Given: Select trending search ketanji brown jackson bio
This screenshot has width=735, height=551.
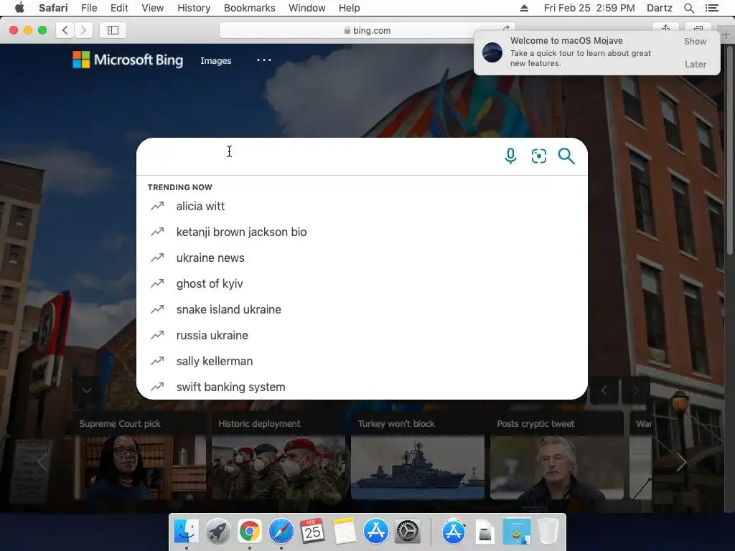Looking at the screenshot, I should pos(362,232).
